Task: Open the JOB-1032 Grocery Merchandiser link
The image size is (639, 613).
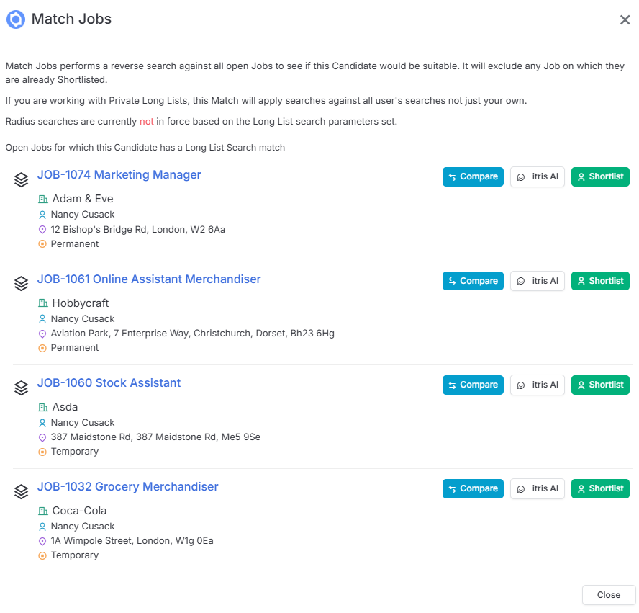Action: tap(127, 486)
